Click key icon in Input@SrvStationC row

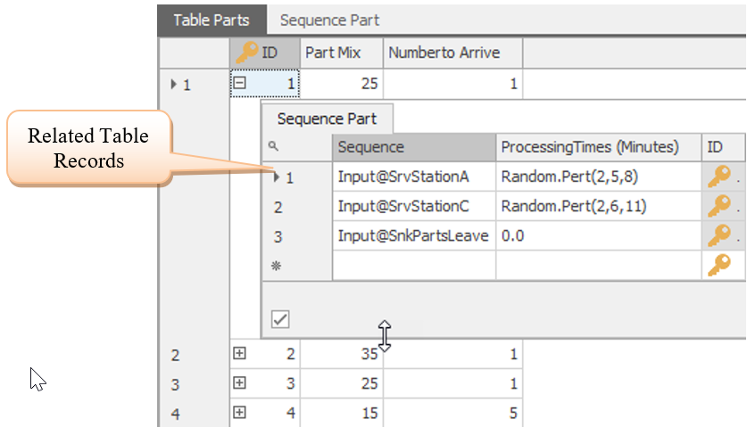tap(719, 206)
